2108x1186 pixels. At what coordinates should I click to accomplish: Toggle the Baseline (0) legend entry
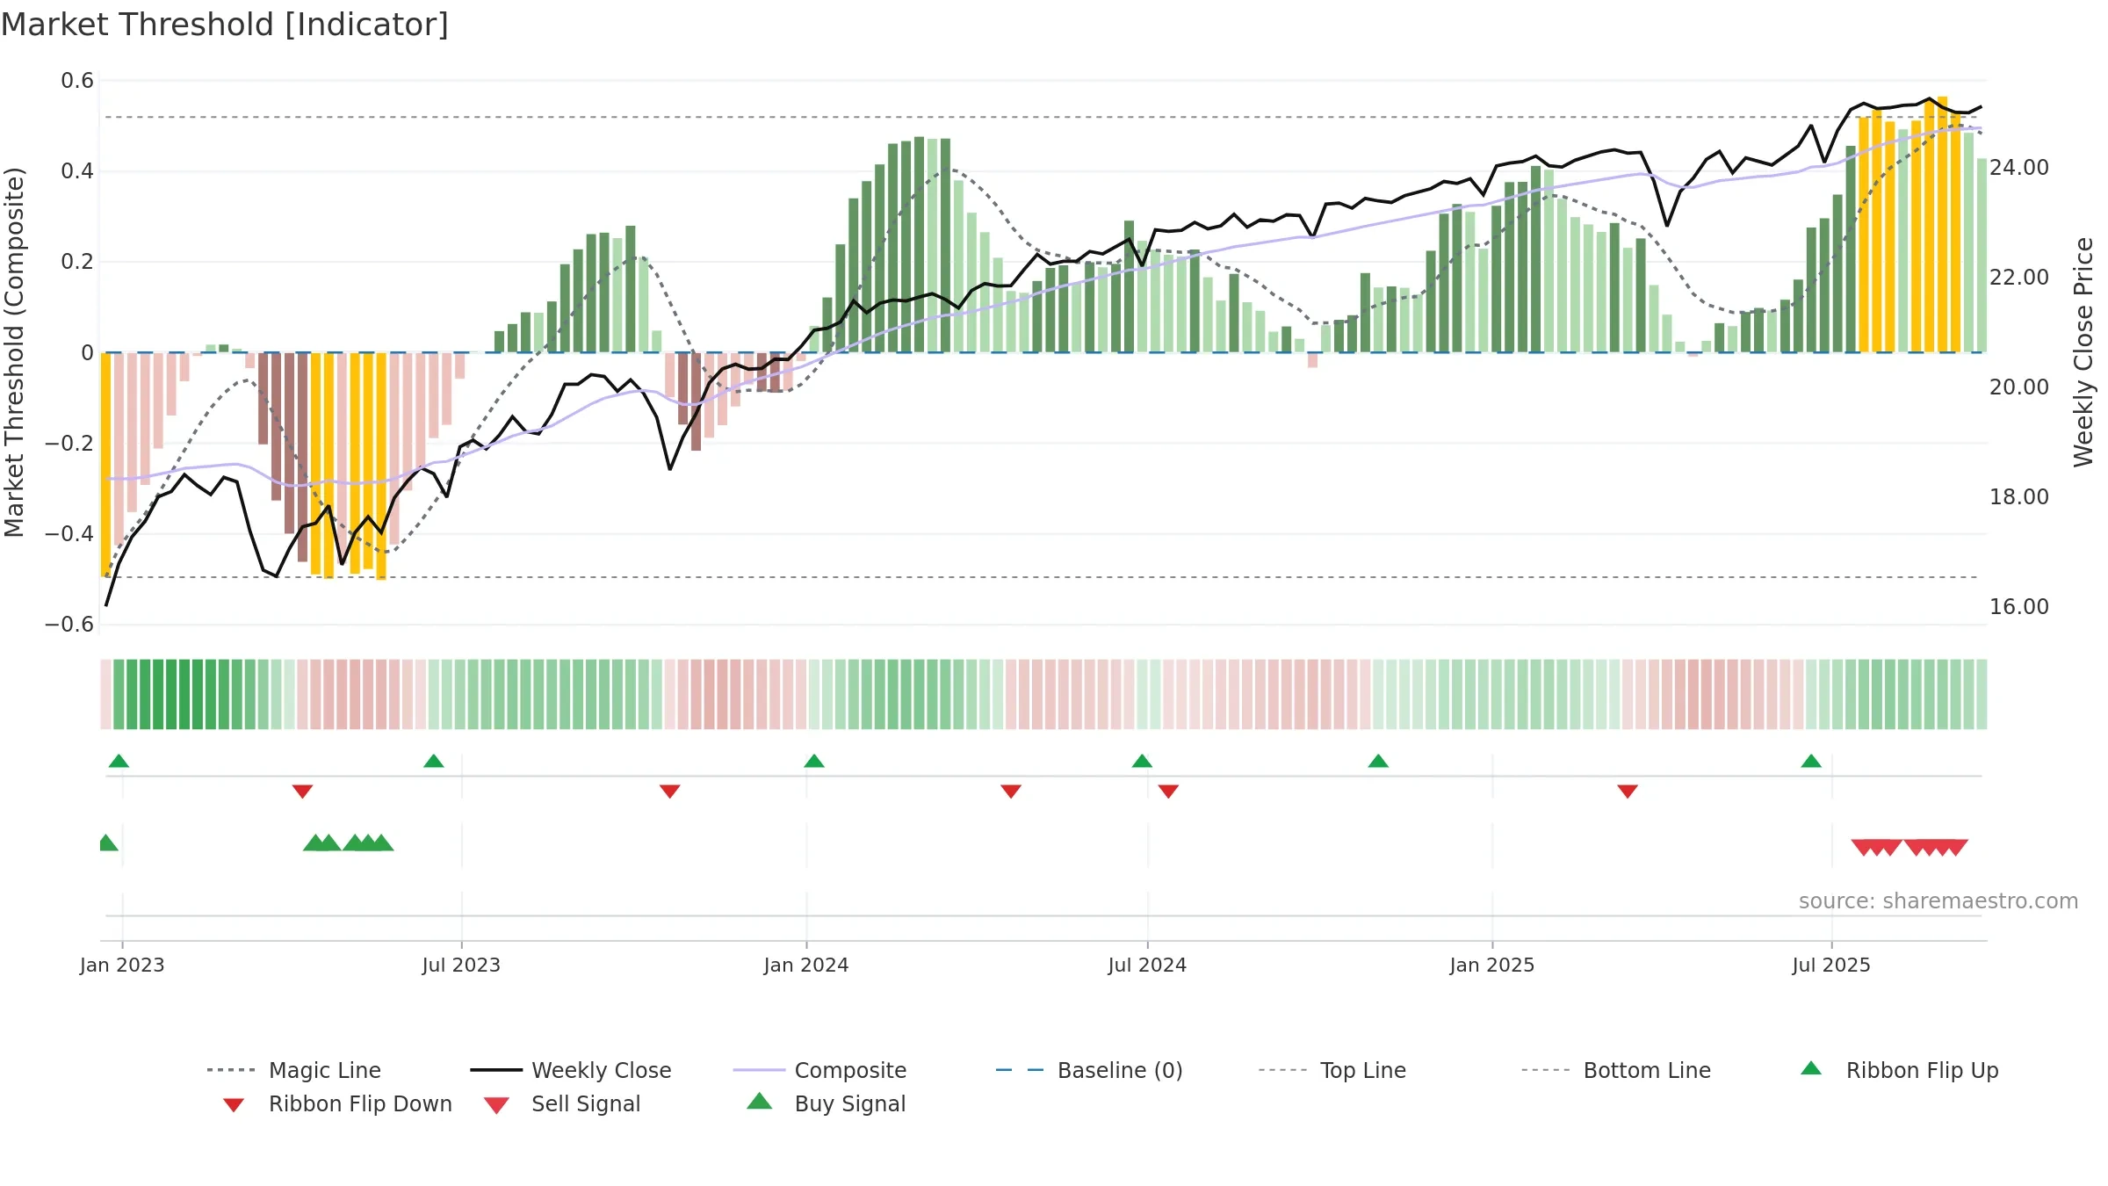pyautogui.click(x=1089, y=1070)
